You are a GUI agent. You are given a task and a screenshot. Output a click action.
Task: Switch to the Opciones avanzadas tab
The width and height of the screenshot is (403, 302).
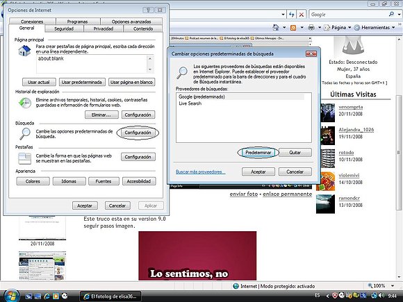[x=131, y=22]
